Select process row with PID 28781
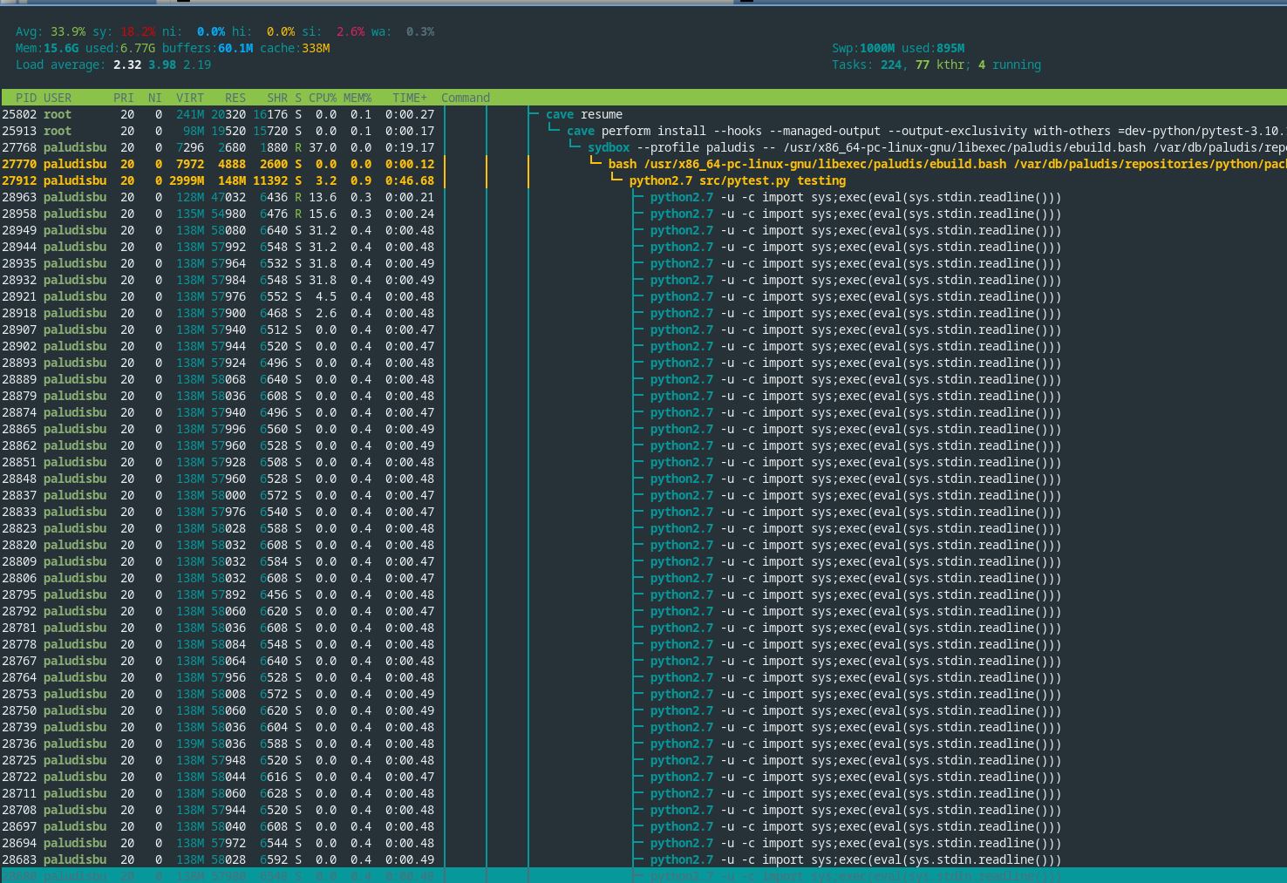1287x883 pixels. coord(643,628)
